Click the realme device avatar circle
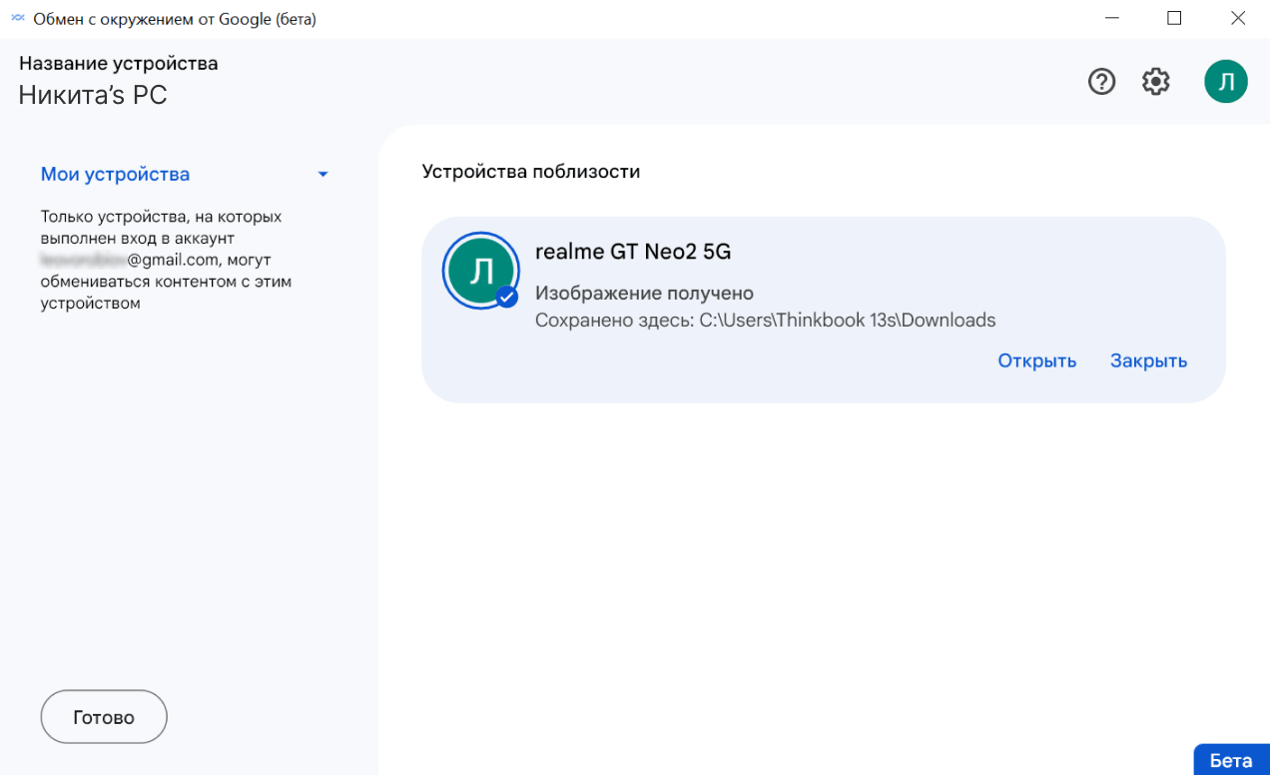The image size is (1270, 775). point(481,270)
